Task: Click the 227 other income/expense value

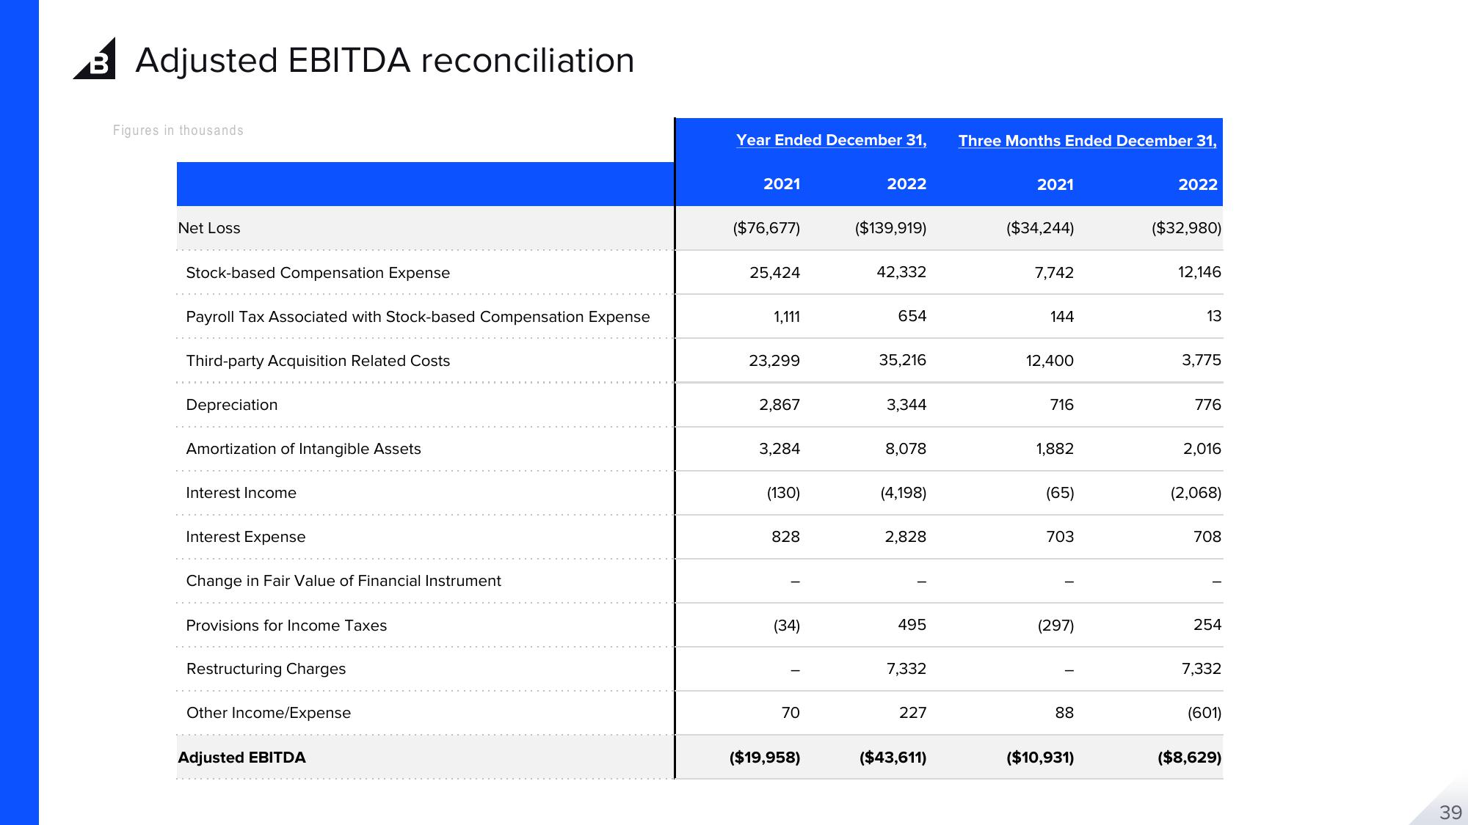Action: point(913,713)
